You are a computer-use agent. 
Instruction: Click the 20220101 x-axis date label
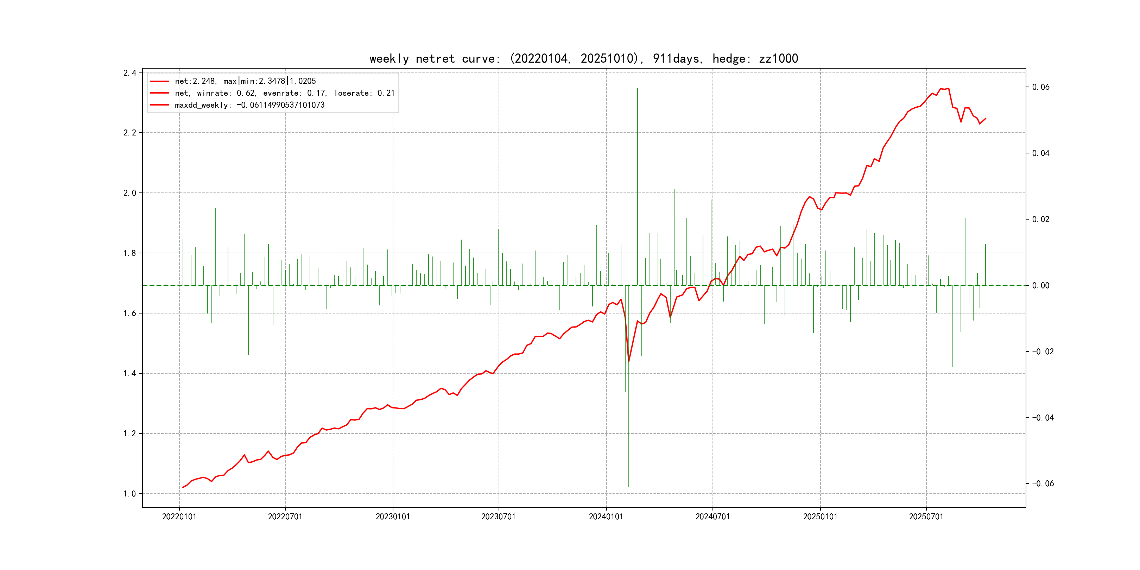click(x=179, y=517)
